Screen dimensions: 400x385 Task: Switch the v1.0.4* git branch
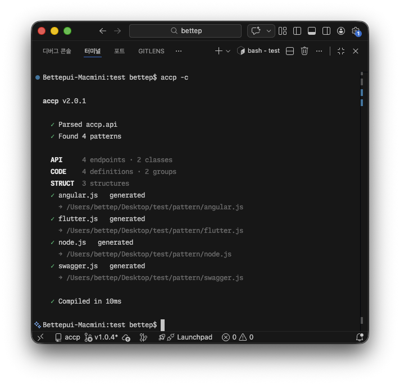point(101,337)
